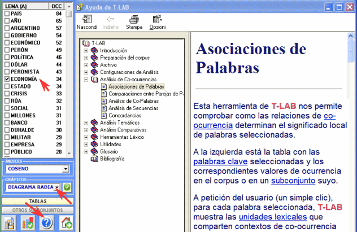Check the BANCO checkbox
357x232 pixels.
click(x=7, y=122)
